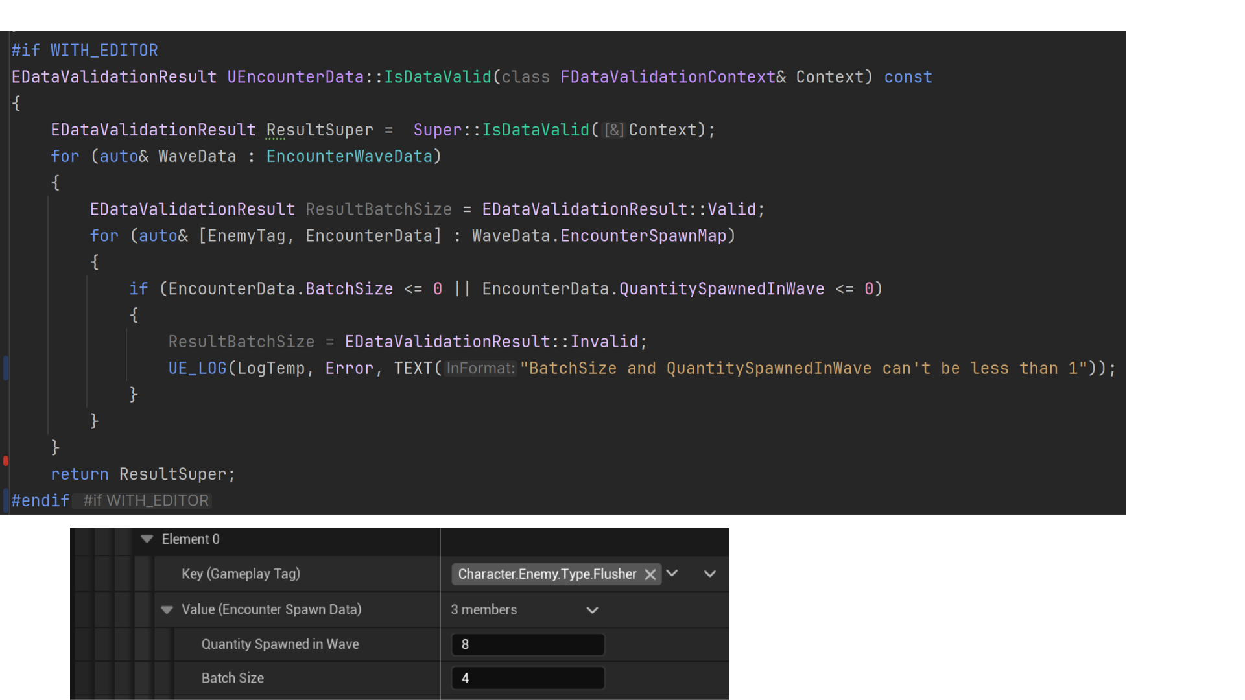Select the Character.Enemy.Type.Flusher tag chip
The height and width of the screenshot is (700, 1245).
[547, 574]
